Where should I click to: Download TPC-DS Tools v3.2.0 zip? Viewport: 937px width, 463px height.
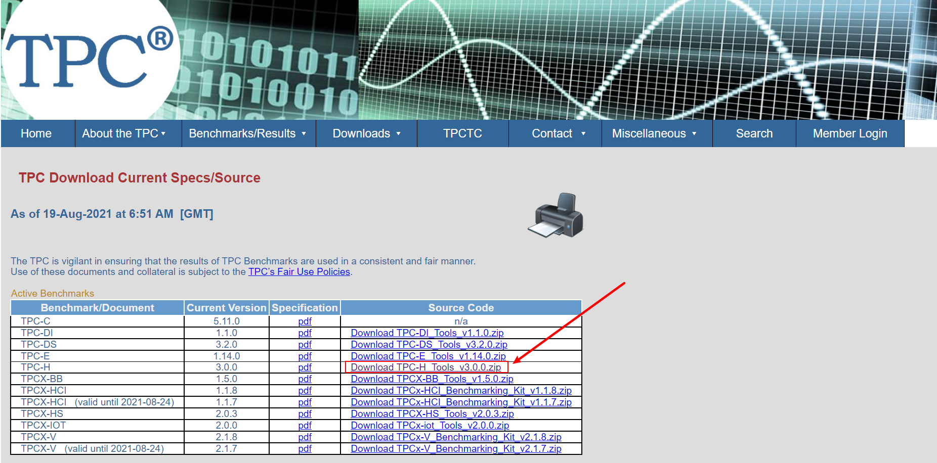(x=429, y=345)
